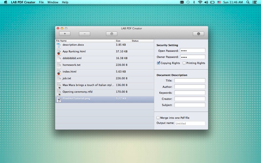
Task: Select the App Ranking.html file name
Action: click(x=74, y=52)
